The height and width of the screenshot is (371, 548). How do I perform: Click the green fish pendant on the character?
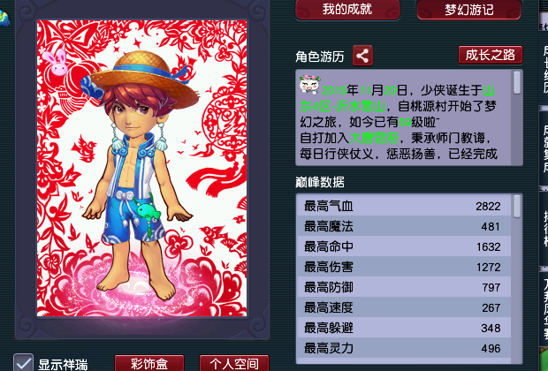(x=147, y=212)
